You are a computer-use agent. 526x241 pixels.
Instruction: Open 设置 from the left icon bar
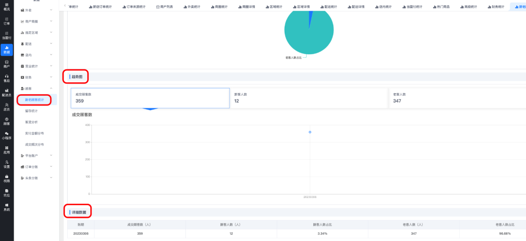click(6, 164)
